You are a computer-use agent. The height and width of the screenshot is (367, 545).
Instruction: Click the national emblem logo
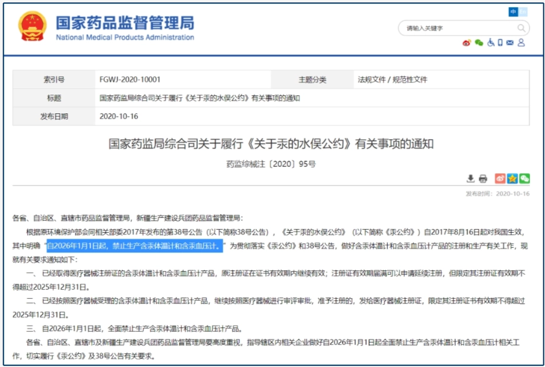pyautogui.click(x=32, y=26)
